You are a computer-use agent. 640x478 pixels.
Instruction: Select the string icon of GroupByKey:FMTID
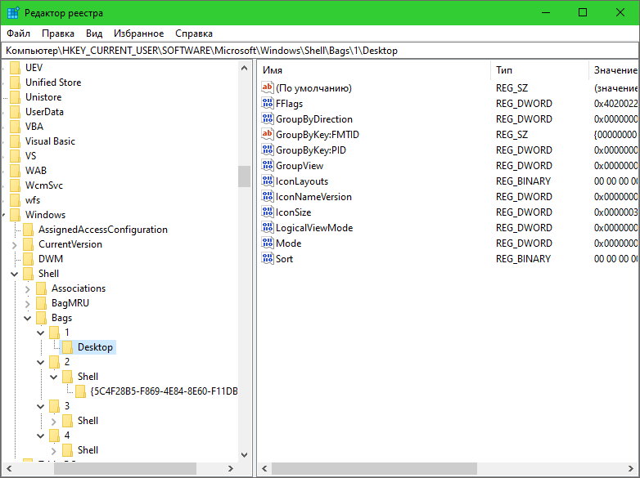pos(268,135)
